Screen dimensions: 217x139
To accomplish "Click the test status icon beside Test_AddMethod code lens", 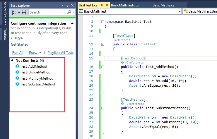I will [x=122, y=63].
